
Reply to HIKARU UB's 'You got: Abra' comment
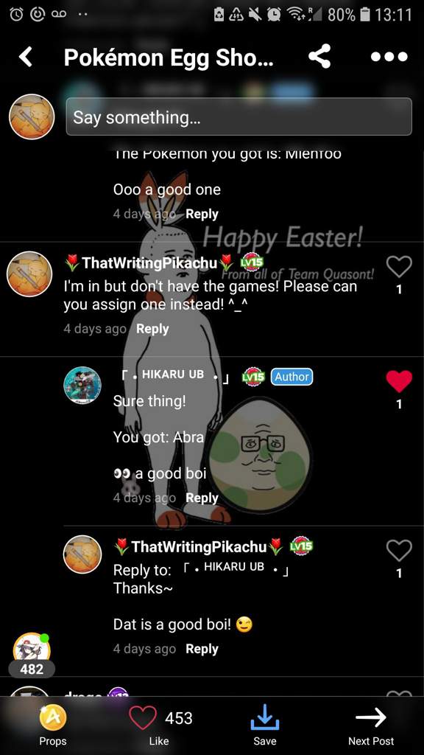tap(202, 498)
